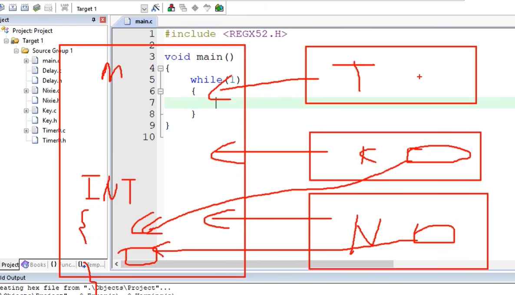515x295 pixels.
Task: Select Delay.h in the project tree
Action: 52,80
